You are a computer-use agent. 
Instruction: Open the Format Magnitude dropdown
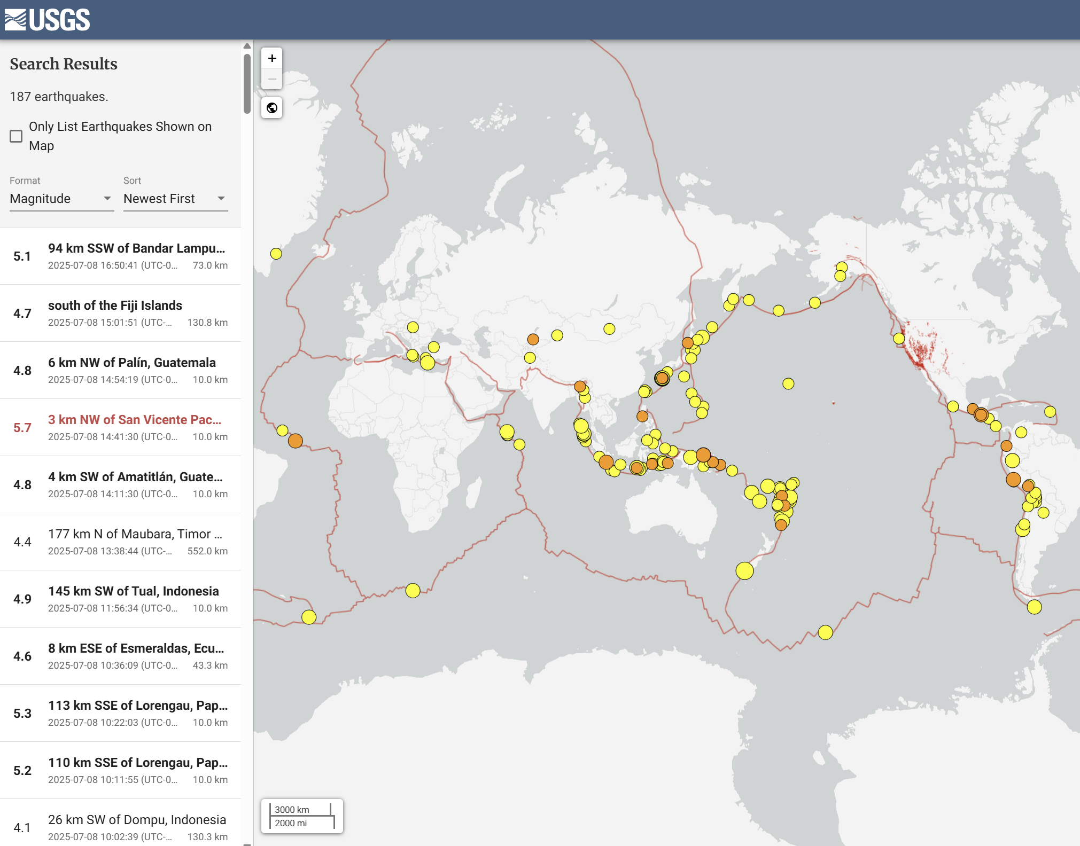[61, 199]
